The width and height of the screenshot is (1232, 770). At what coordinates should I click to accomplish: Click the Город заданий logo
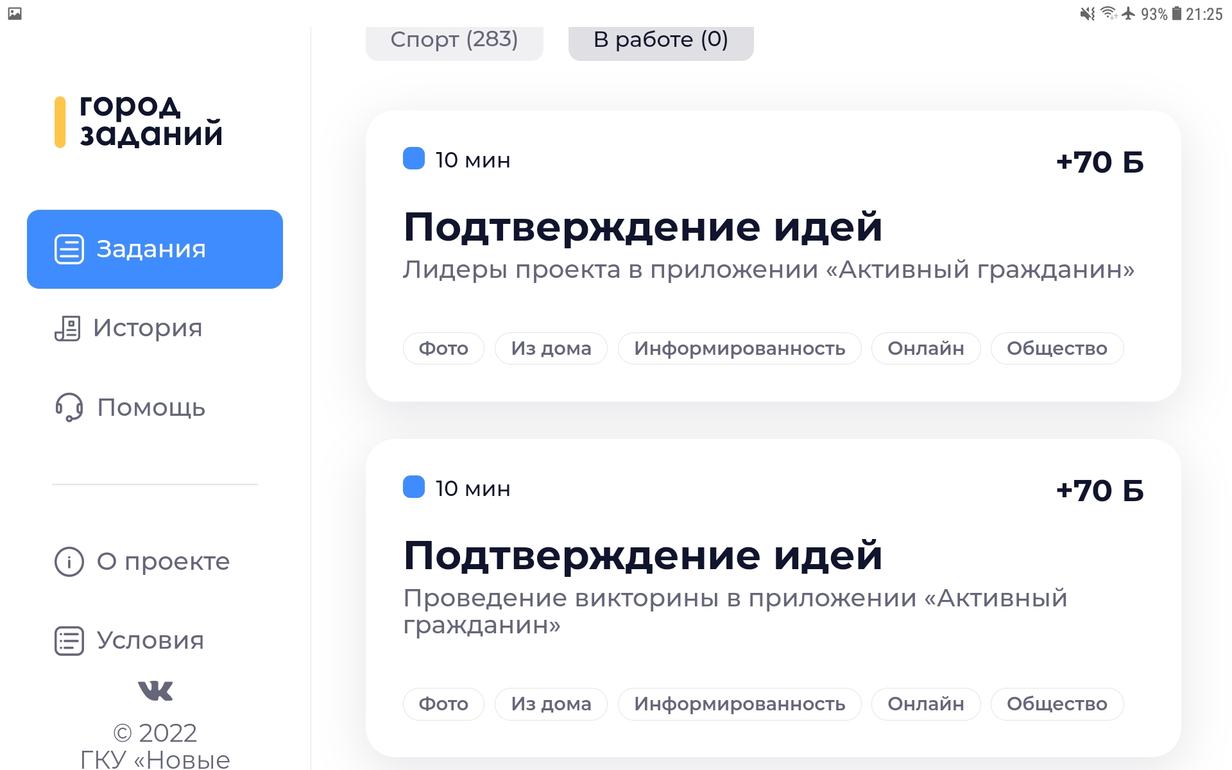tap(139, 121)
